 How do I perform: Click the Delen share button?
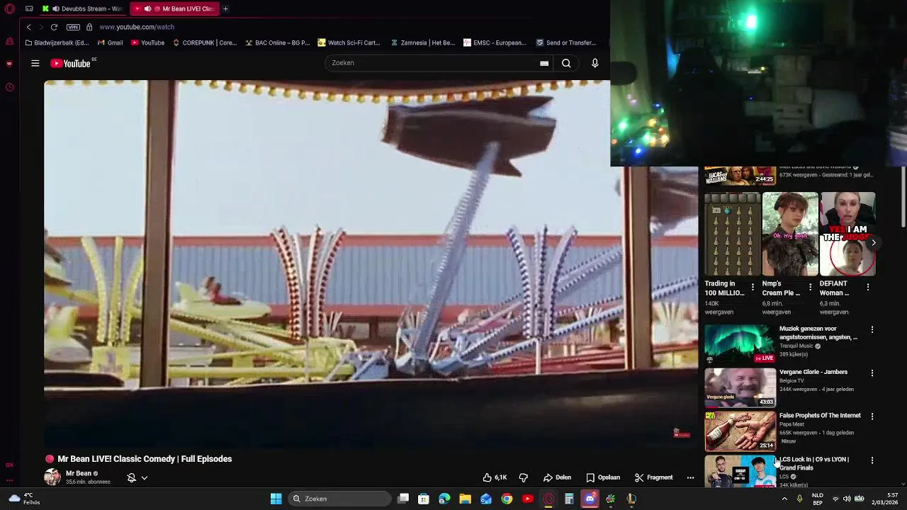click(558, 477)
